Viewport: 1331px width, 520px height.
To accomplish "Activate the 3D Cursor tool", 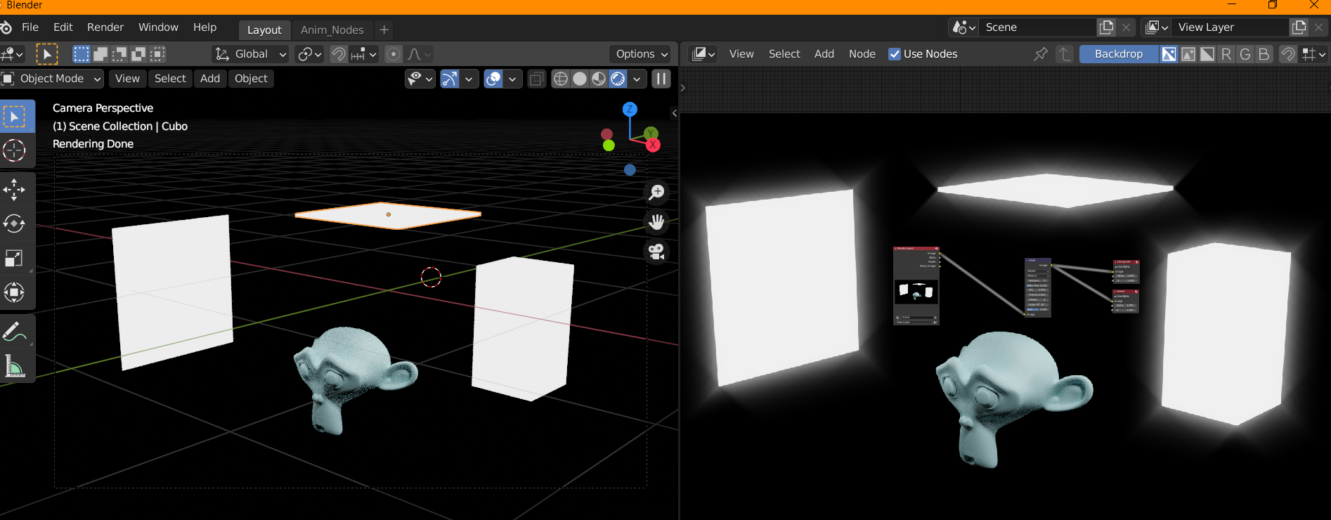I will (15, 150).
